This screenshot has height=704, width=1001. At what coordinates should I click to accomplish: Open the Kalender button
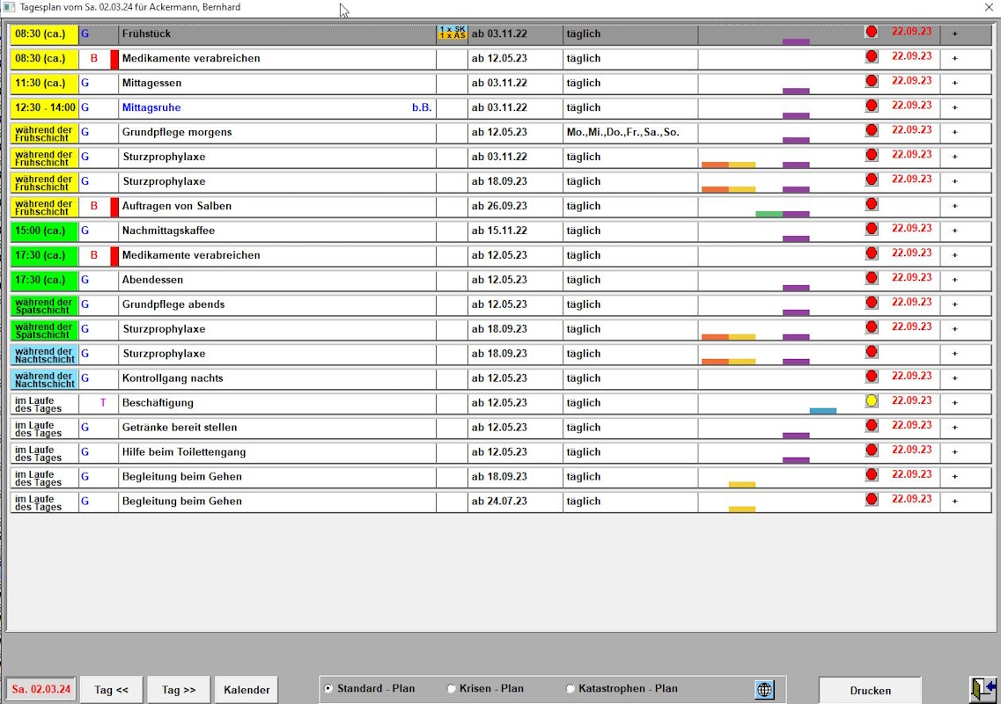pos(247,690)
